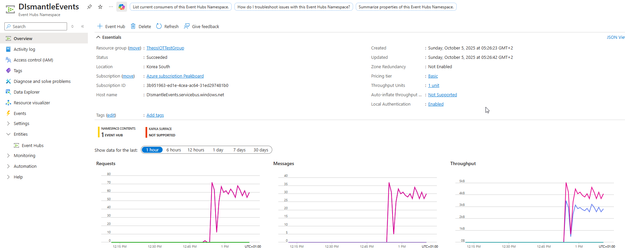Click the Delete trash icon
This screenshot has height=251, width=625.
(x=133, y=26)
